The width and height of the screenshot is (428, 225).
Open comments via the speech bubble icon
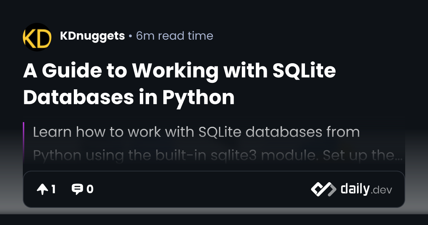pos(77,189)
